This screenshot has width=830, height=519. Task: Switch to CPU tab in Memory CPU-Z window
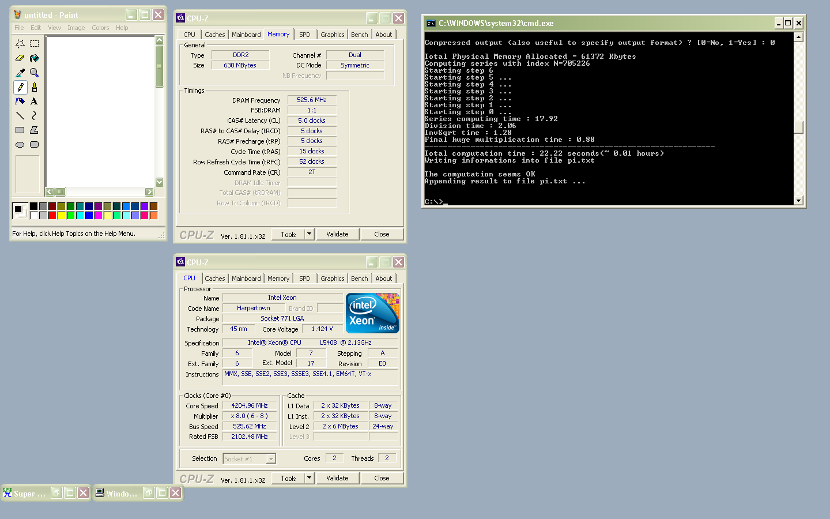(190, 35)
